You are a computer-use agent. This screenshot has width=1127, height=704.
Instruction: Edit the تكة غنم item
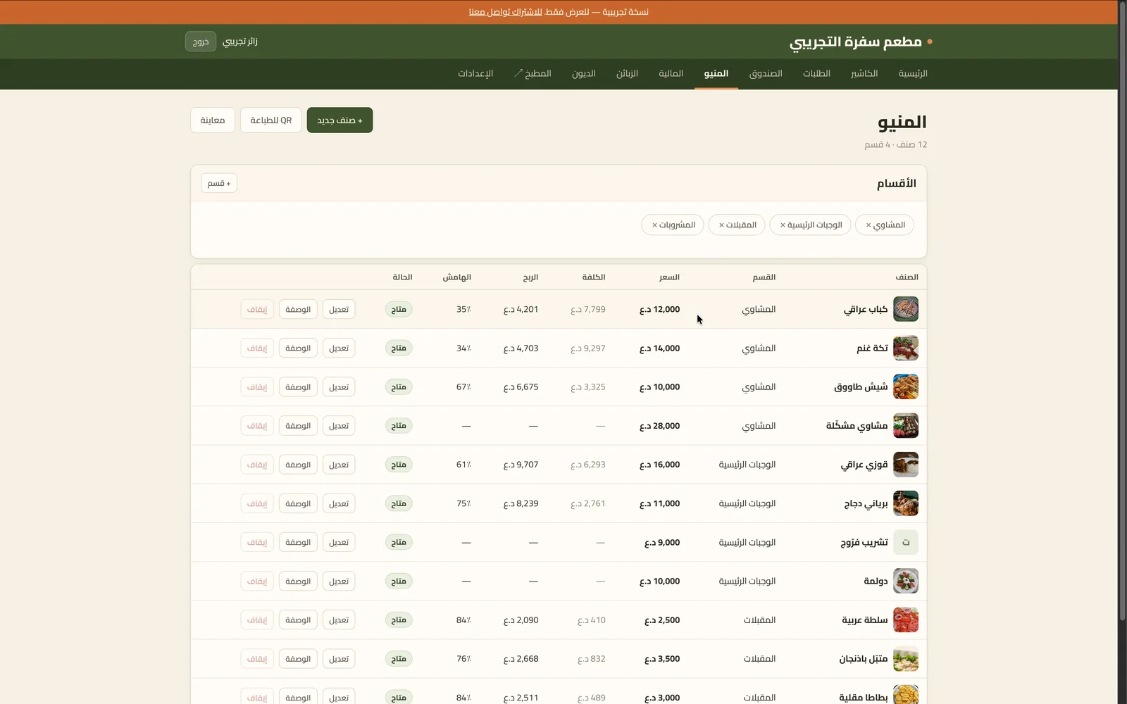point(339,348)
